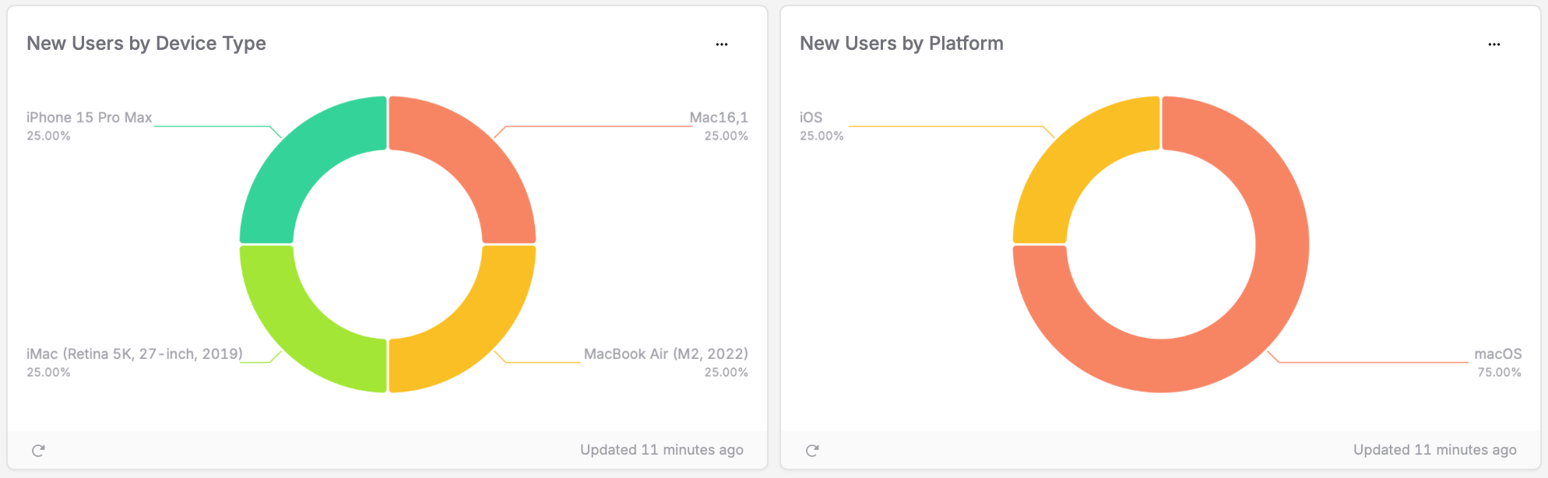
Task: Open the Device Type card options menu
Action: pos(722,44)
